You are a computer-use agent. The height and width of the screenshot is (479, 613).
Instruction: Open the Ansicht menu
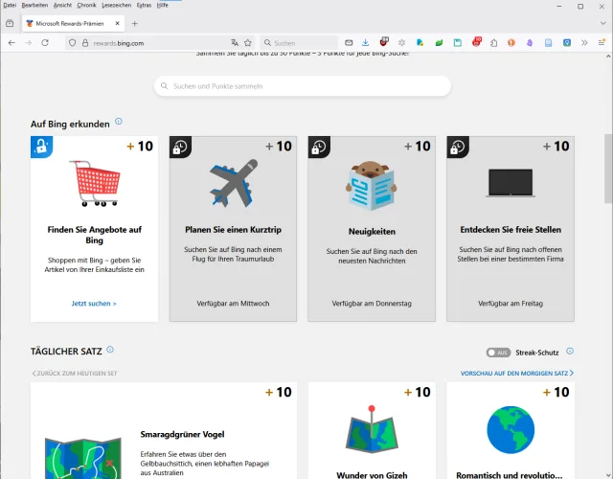[x=62, y=5]
